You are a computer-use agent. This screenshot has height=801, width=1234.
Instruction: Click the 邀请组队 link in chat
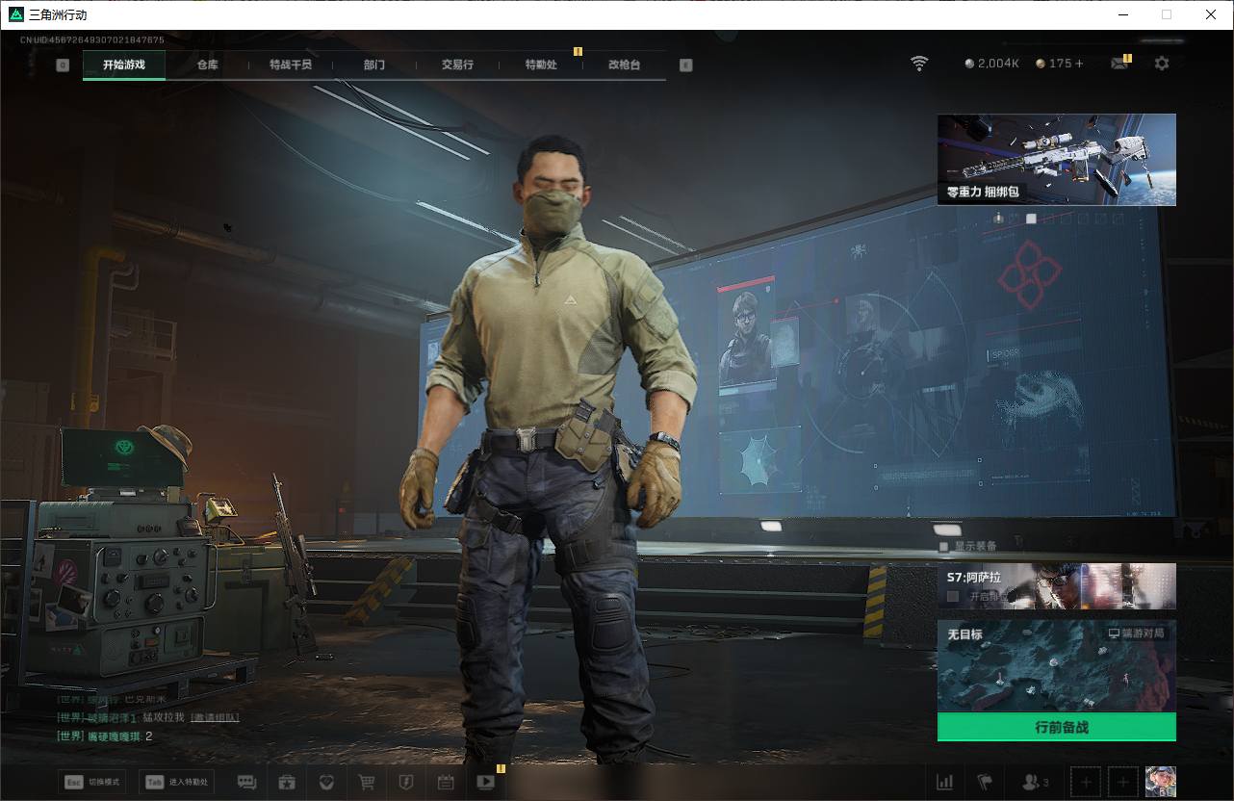(x=215, y=717)
